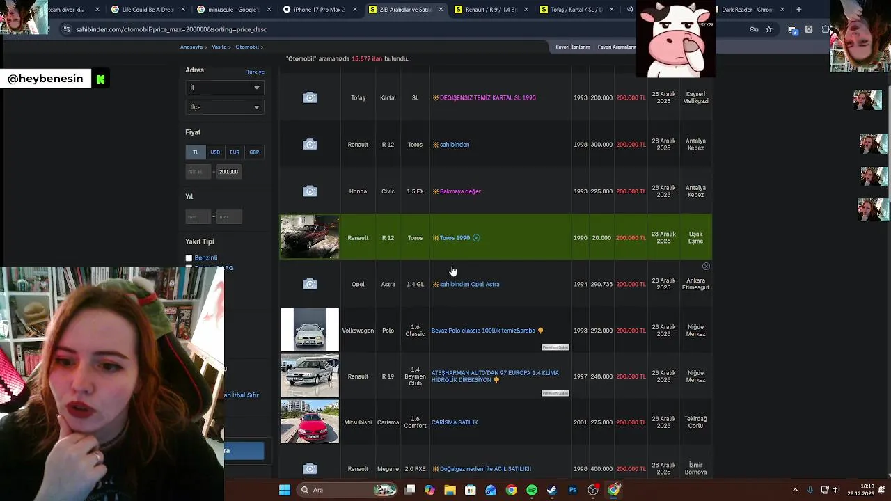
Task: Click the minimum price input field
Action: click(x=198, y=172)
